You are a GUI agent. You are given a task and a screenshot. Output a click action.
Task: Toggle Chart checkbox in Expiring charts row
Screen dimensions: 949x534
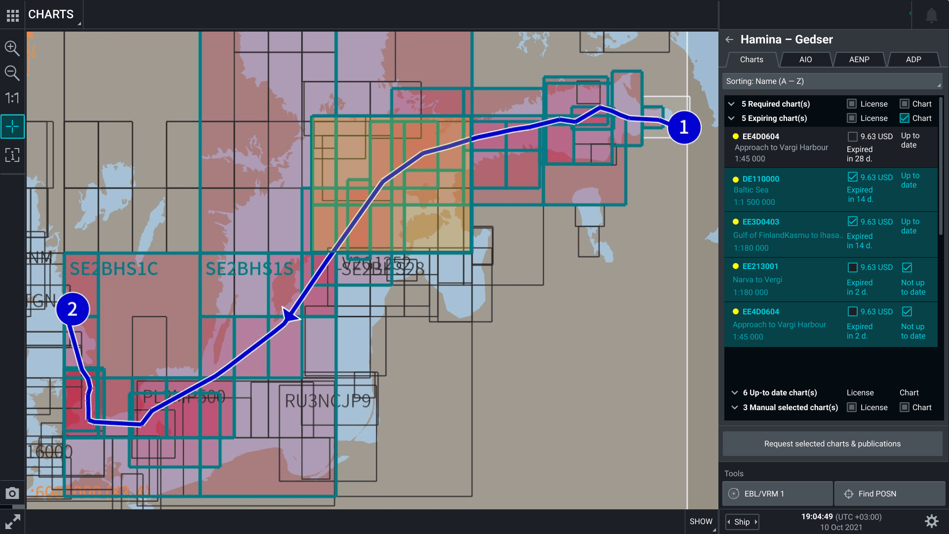[x=905, y=118]
